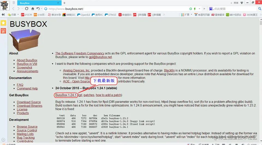Open the Command Help link
262x145 pixels.
tap(27, 89)
